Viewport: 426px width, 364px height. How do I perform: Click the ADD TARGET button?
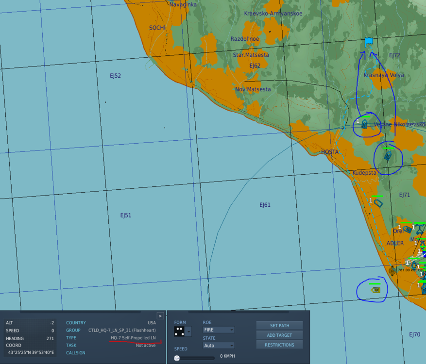click(x=279, y=335)
